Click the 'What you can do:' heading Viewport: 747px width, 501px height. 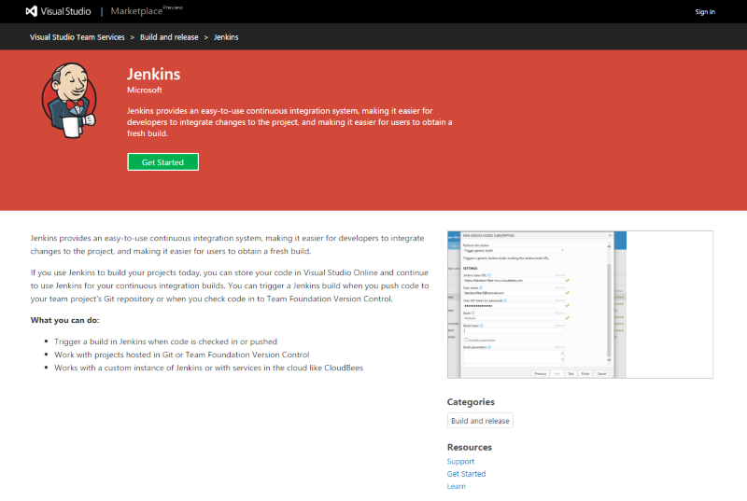pyautogui.click(x=65, y=320)
